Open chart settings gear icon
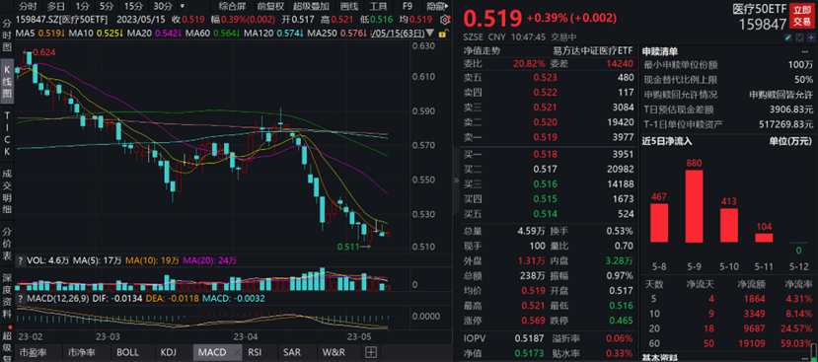The image size is (818, 362). point(444,20)
